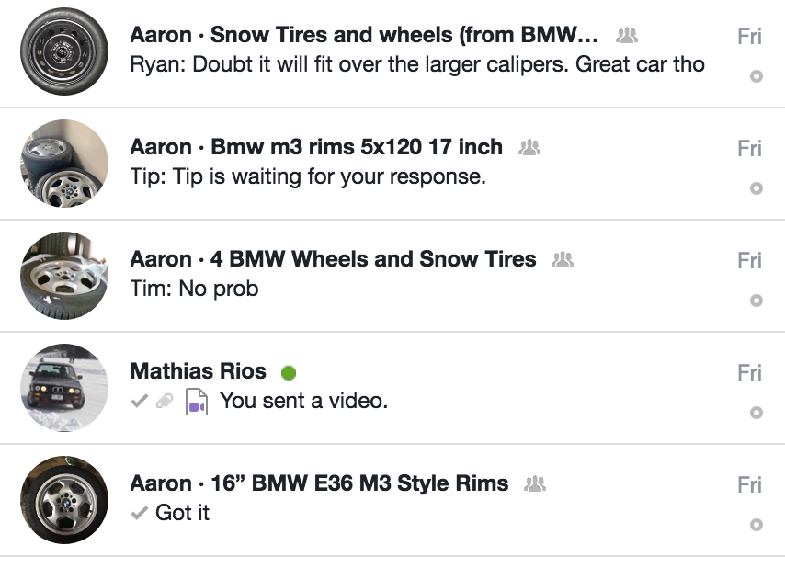Screen dimensions: 785x568
Task: Toggle read status circle on Snow Tires conversation
Action: [x=757, y=76]
